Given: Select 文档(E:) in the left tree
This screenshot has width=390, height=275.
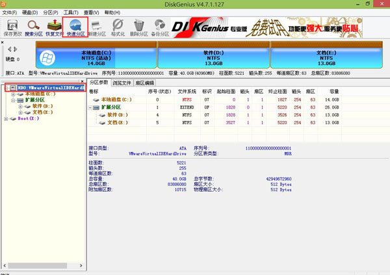Looking at the screenshot, I should pos(42,112).
